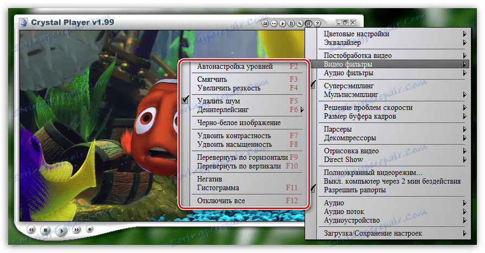Minimize the Crystal Player window

[x=339, y=22]
